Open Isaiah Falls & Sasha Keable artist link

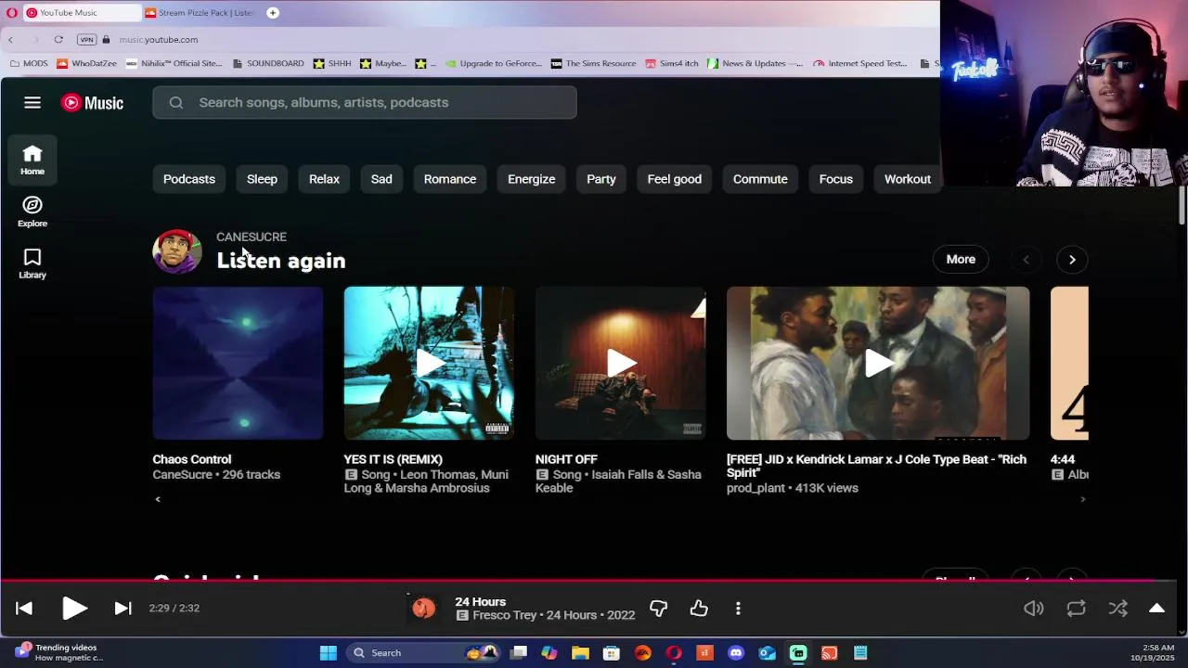point(618,482)
